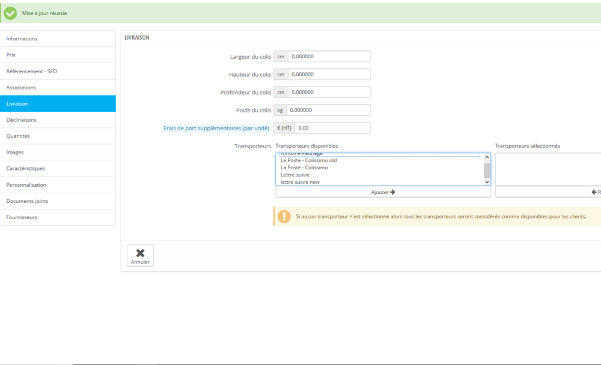Viewport: 601px width, 365px height.
Task: Click the down arrow of the carriers list scrollbar
Action: click(x=486, y=182)
